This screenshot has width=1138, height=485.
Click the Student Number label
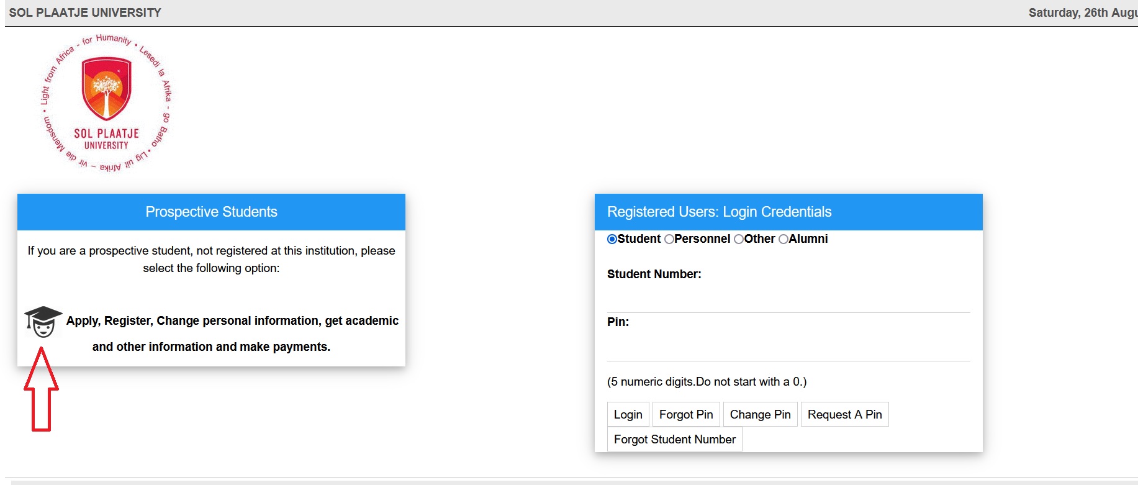[654, 274]
